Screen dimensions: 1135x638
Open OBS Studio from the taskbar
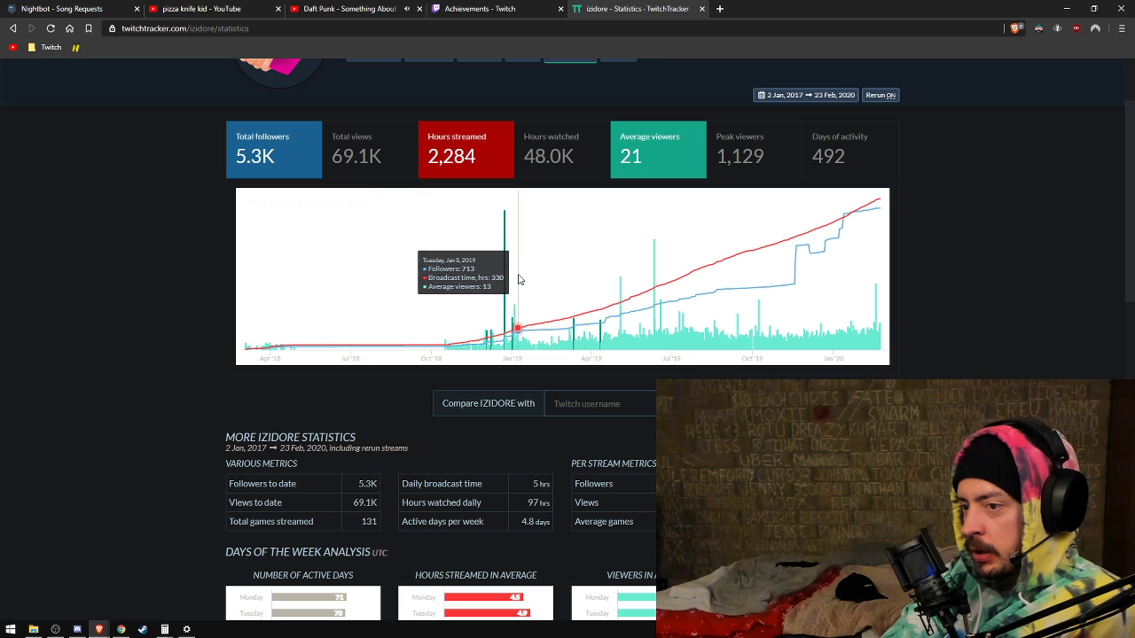pos(56,629)
